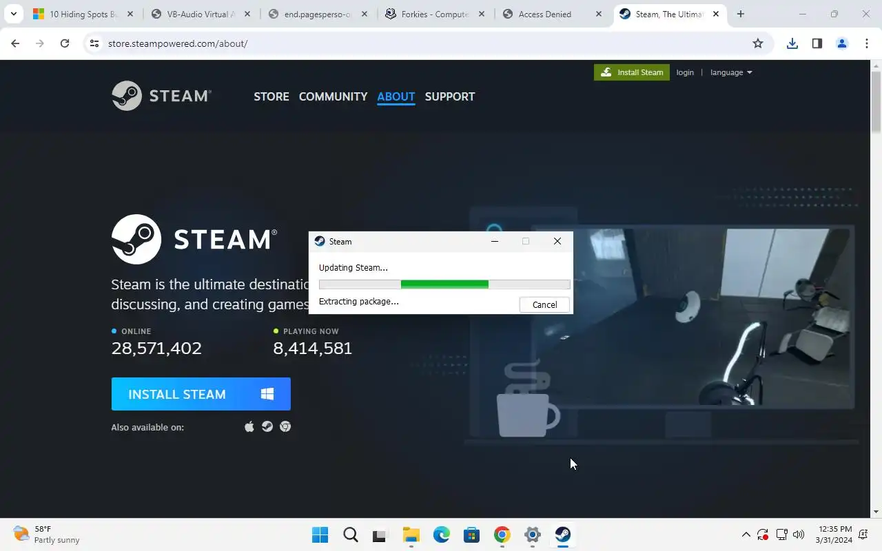Viewport: 882px width, 551px height.
Task: Close the Forkies tab
Action: 482,14
